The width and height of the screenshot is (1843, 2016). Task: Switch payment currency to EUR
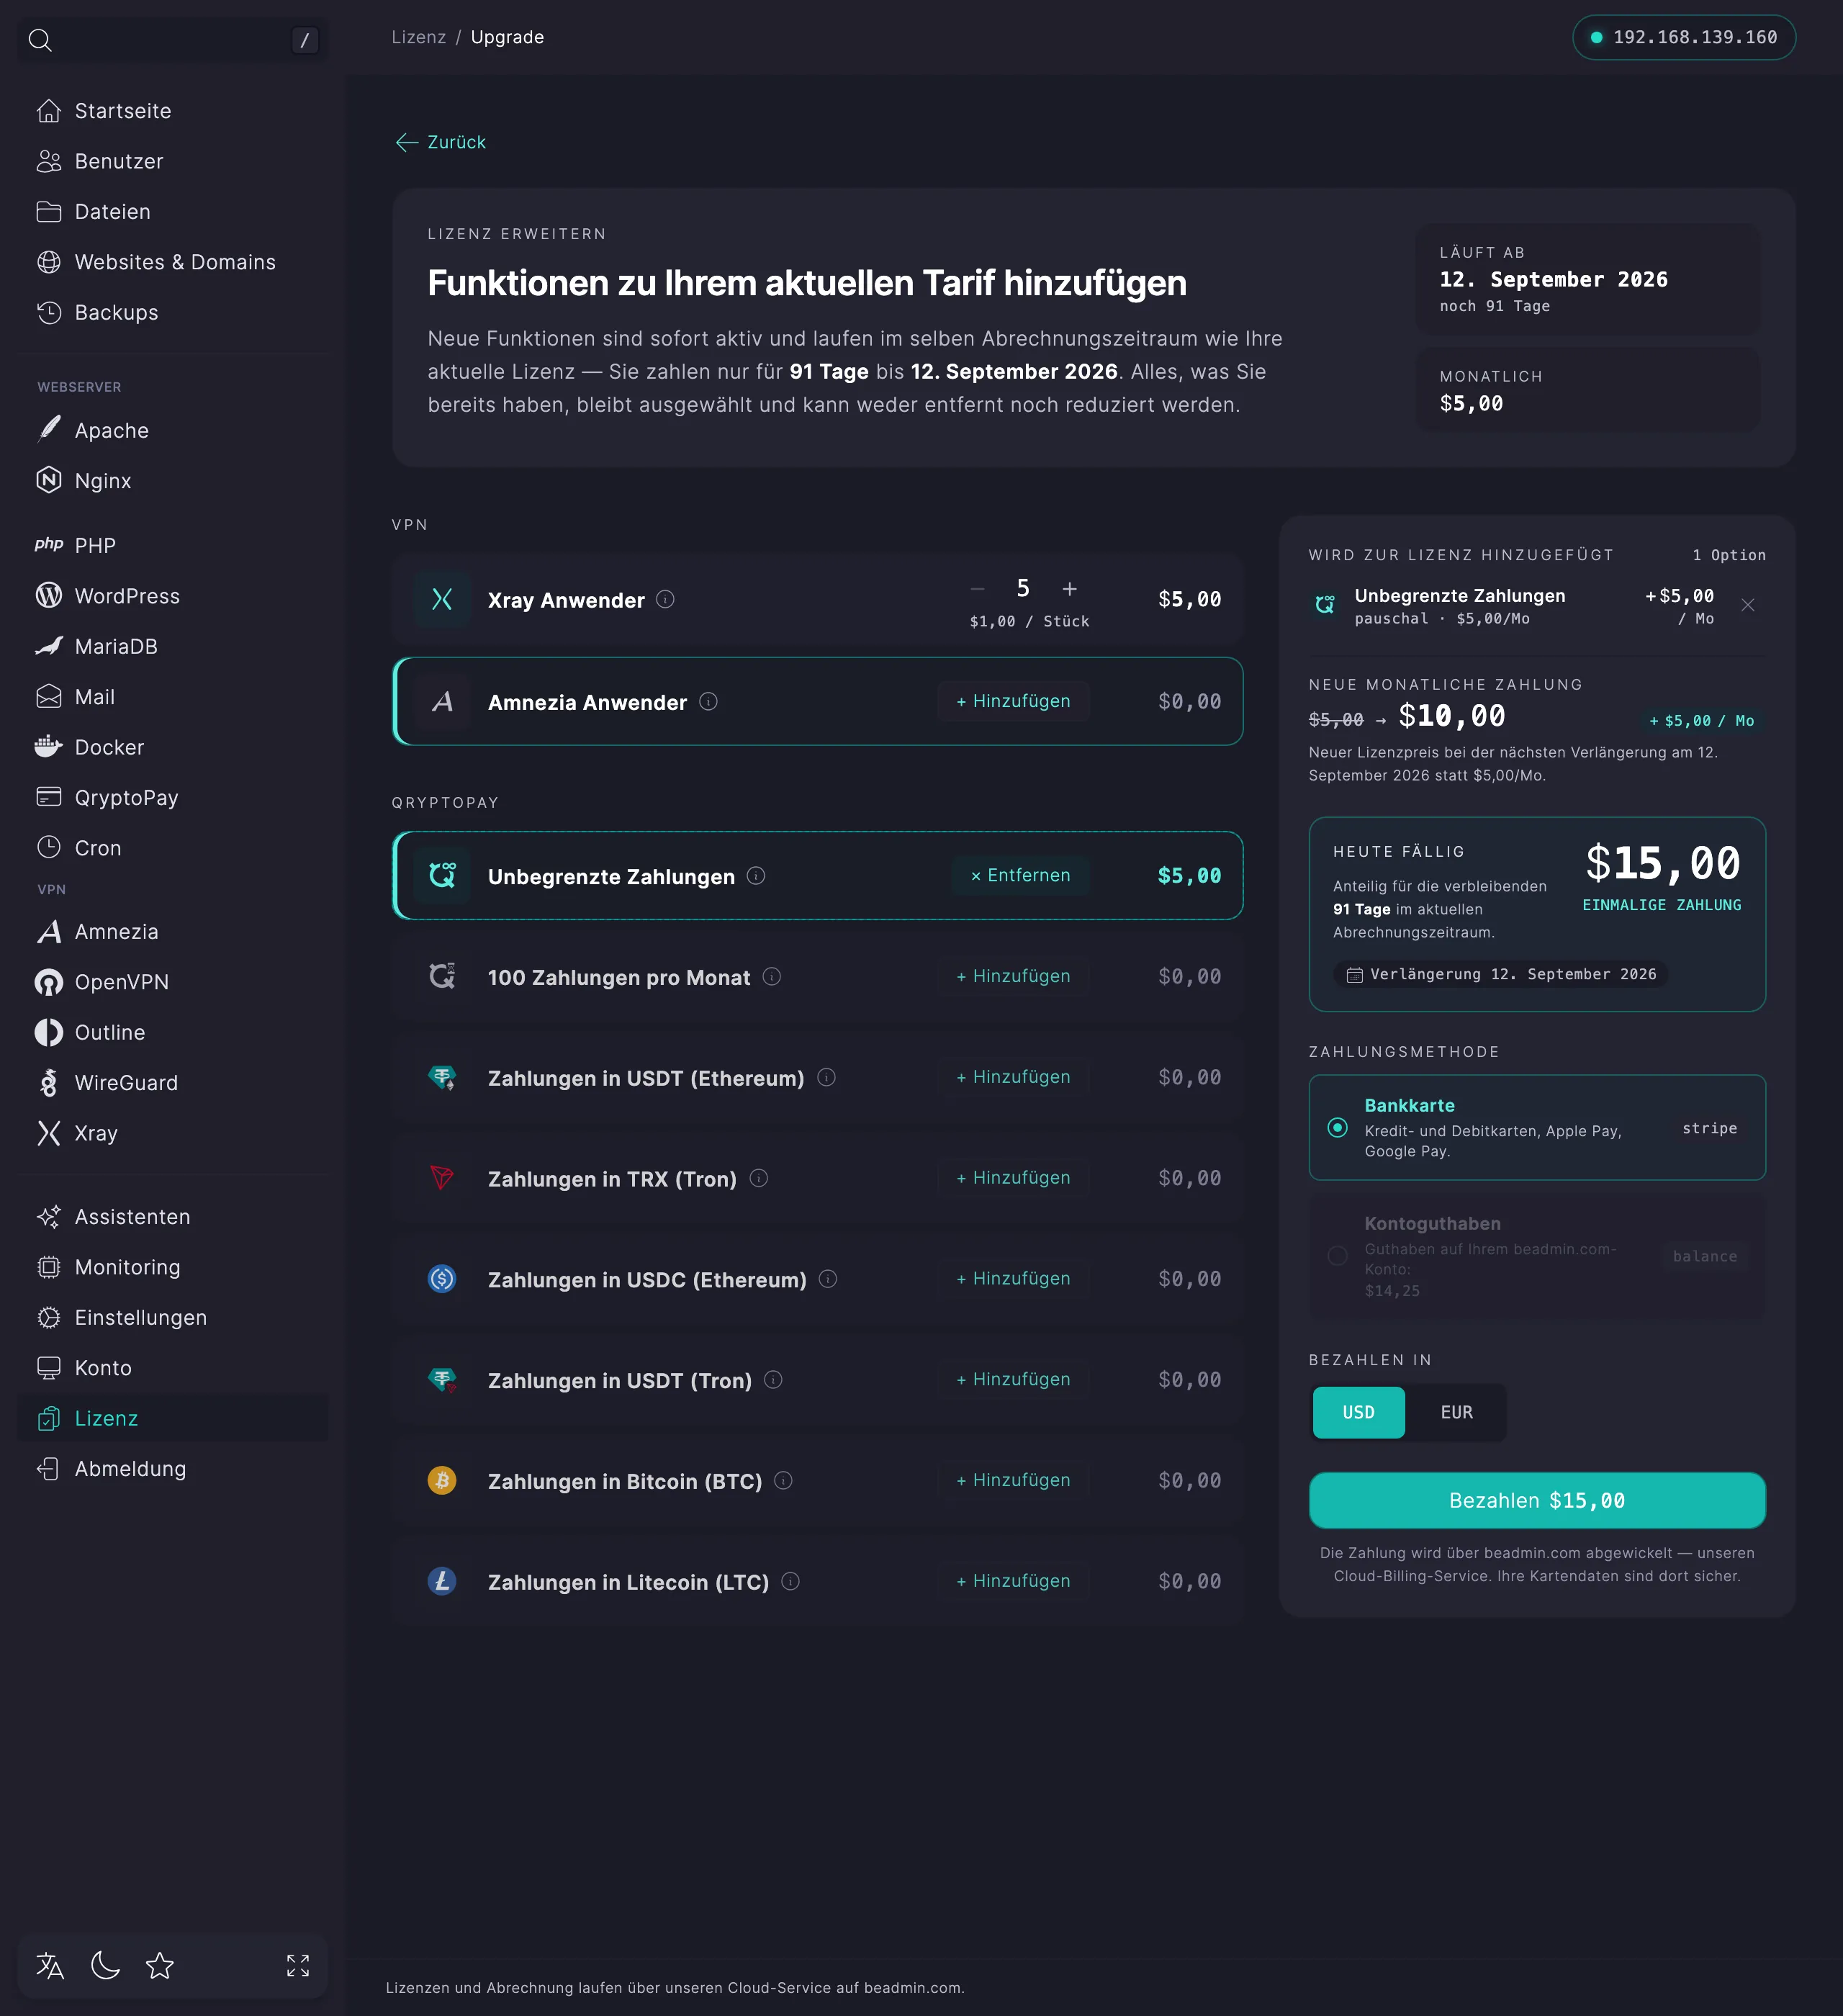point(1456,1412)
